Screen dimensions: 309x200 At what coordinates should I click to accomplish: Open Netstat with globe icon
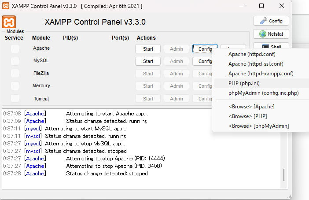(271, 34)
